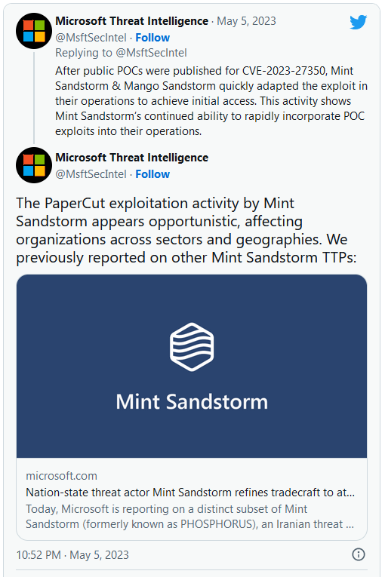Click the hexagon Mint Sandstorm emblem
385x577 pixels.
click(x=192, y=347)
